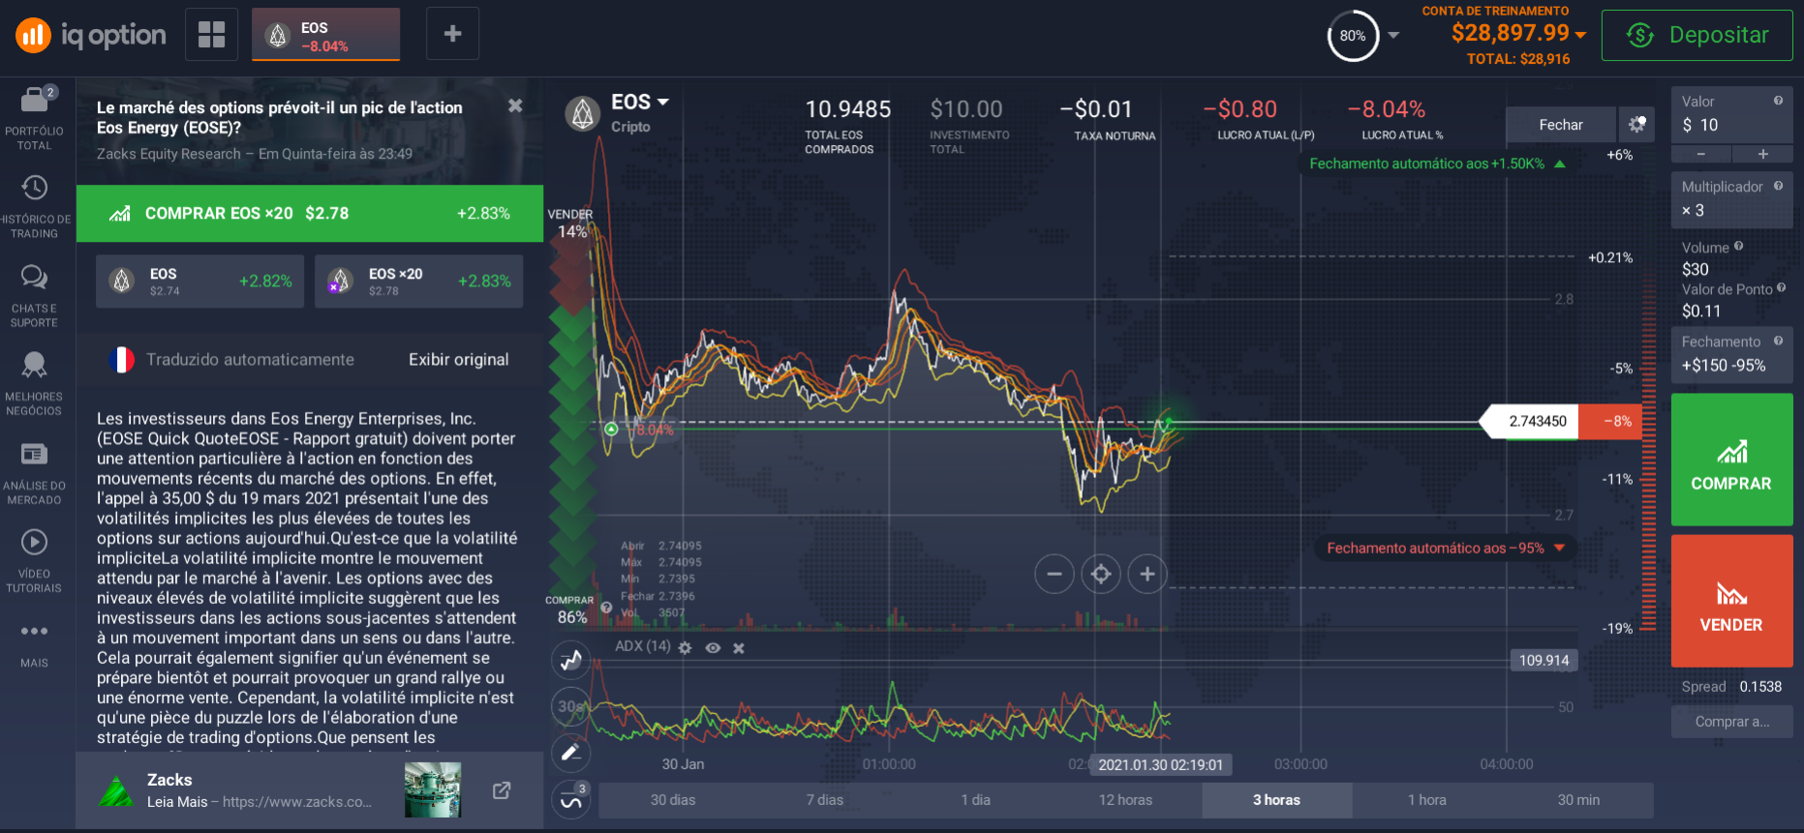Select the 1 dia timeframe
Screen dimensions: 1804x833
[975, 800]
